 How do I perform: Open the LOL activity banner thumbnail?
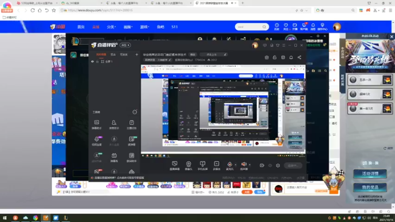[370, 56]
